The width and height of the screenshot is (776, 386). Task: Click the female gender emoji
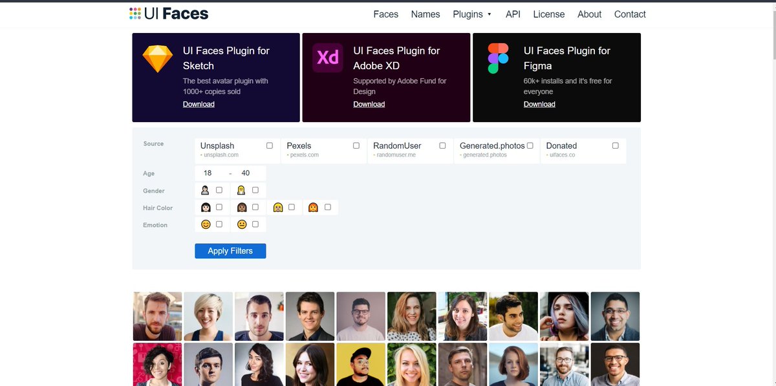click(x=241, y=190)
